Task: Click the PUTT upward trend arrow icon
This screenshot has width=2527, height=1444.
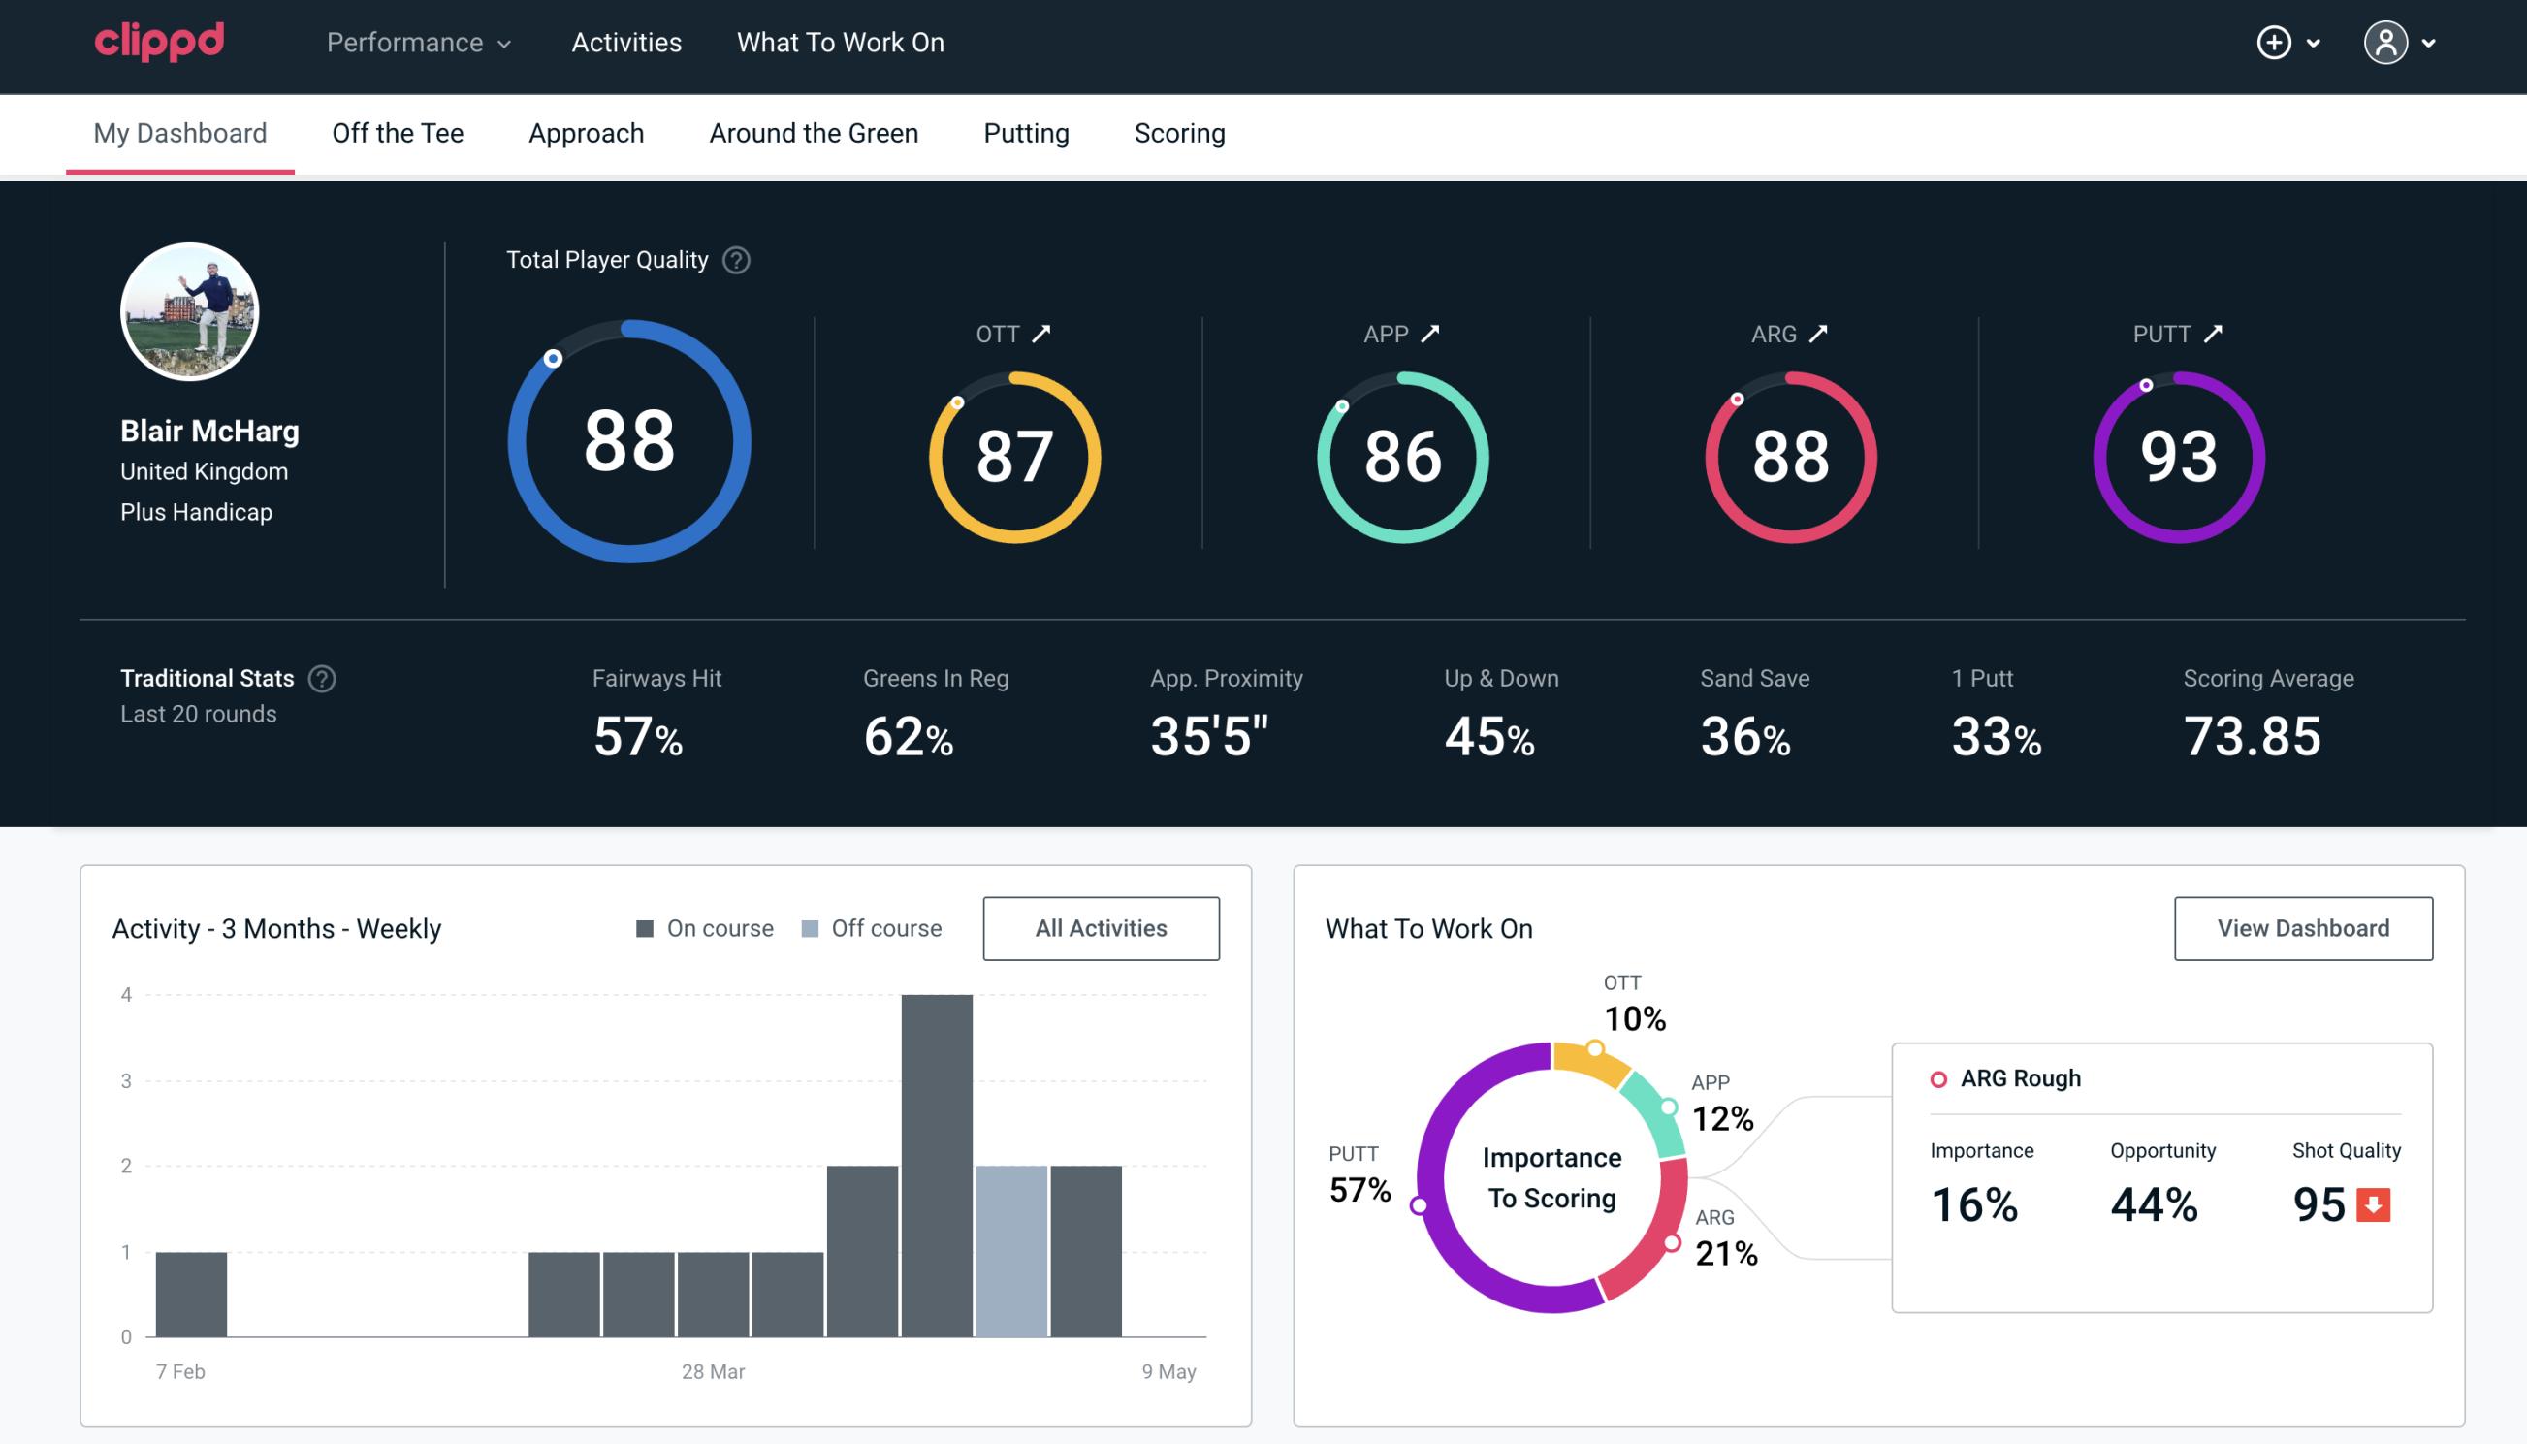Action: pos(2218,334)
